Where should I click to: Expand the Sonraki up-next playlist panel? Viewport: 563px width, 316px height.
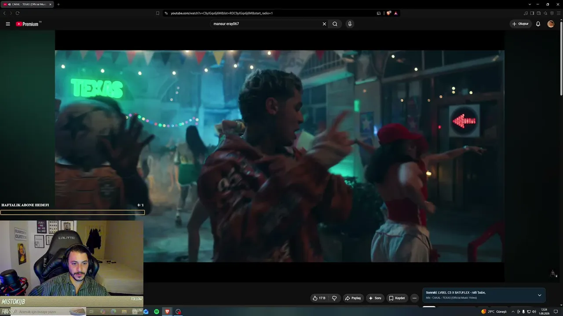pyautogui.click(x=540, y=295)
